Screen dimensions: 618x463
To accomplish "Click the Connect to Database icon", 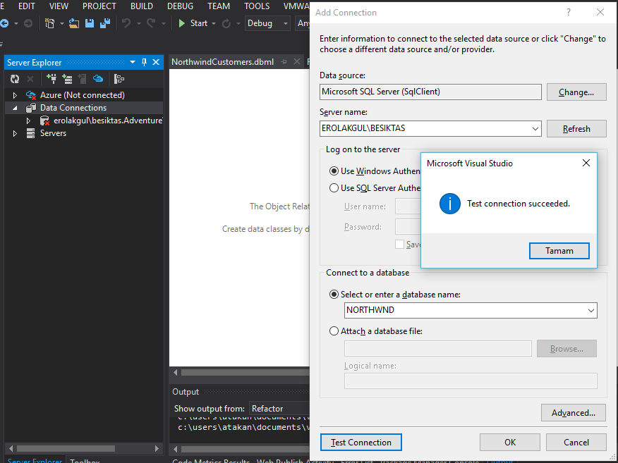I will point(51,80).
